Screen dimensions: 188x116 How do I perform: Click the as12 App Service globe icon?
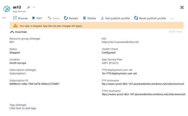[x=6, y=9]
